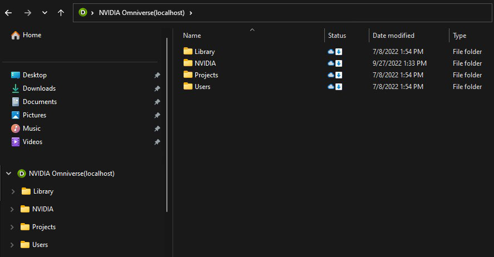
Task: Click download status icon on Users row
Action: (339, 87)
